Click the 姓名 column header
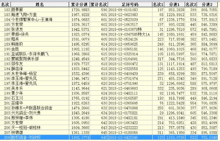Screen dimensions: 220x141 40,4
